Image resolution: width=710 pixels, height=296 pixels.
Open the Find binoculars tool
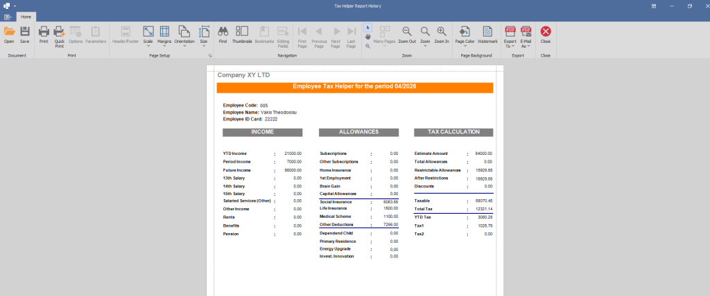click(x=223, y=32)
